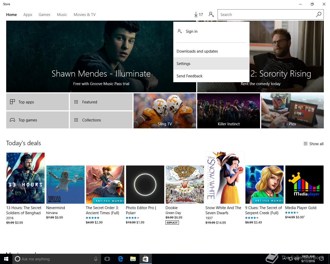Click the Nevermind title text

click(x=55, y=208)
